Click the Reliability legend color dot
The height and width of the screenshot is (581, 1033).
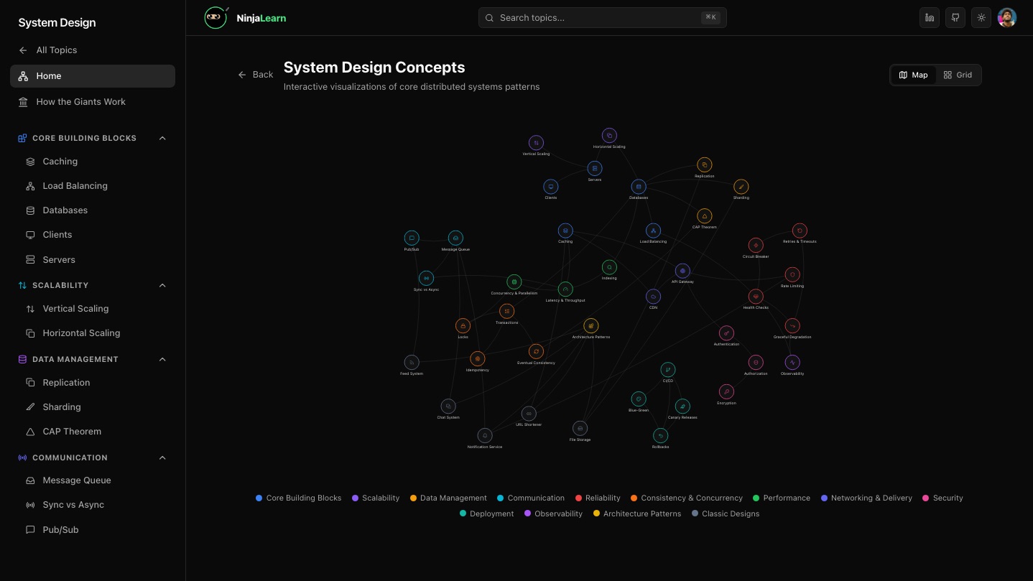pos(579,498)
